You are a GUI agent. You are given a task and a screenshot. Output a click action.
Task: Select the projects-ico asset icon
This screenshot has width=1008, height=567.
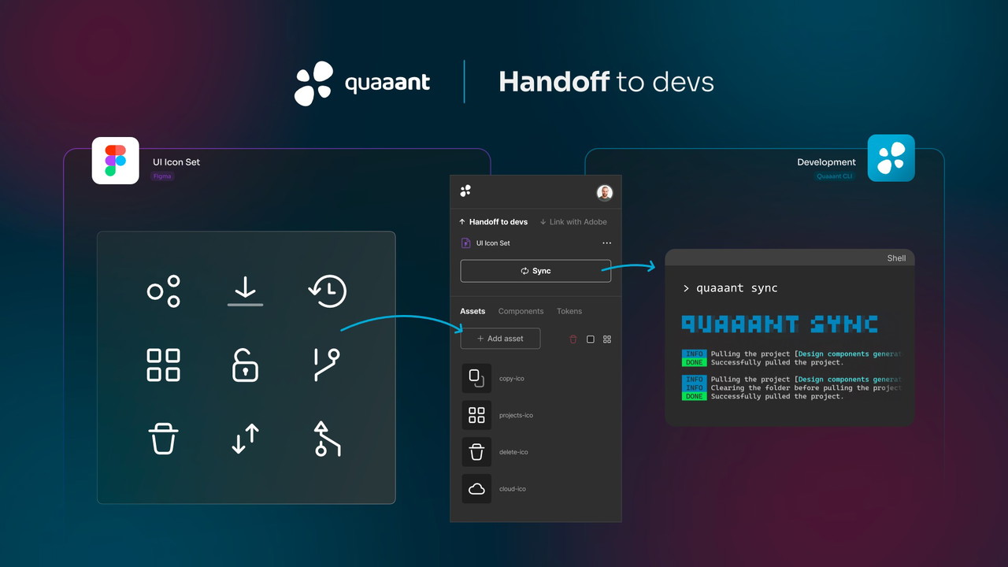(476, 415)
